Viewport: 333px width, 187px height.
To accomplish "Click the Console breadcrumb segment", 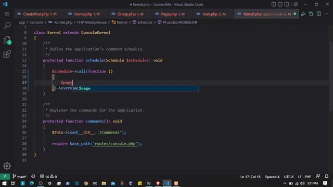I will 36,22.
